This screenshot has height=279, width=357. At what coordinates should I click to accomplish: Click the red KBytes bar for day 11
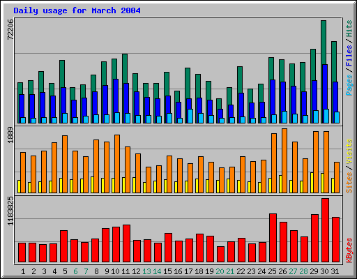pyautogui.click(x=126, y=243)
